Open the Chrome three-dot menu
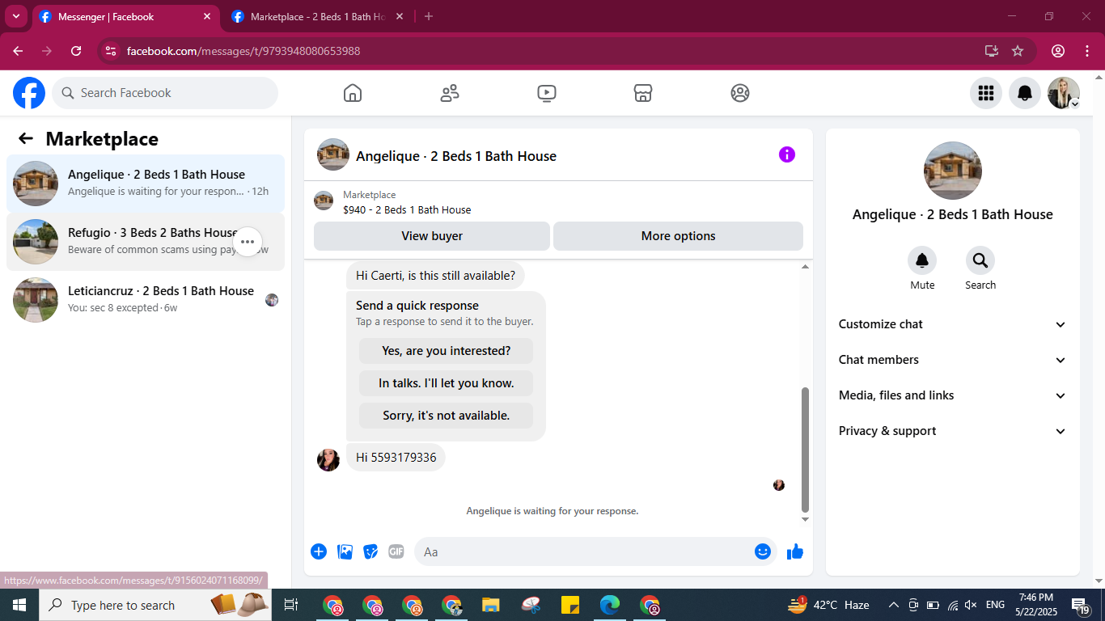 point(1086,51)
